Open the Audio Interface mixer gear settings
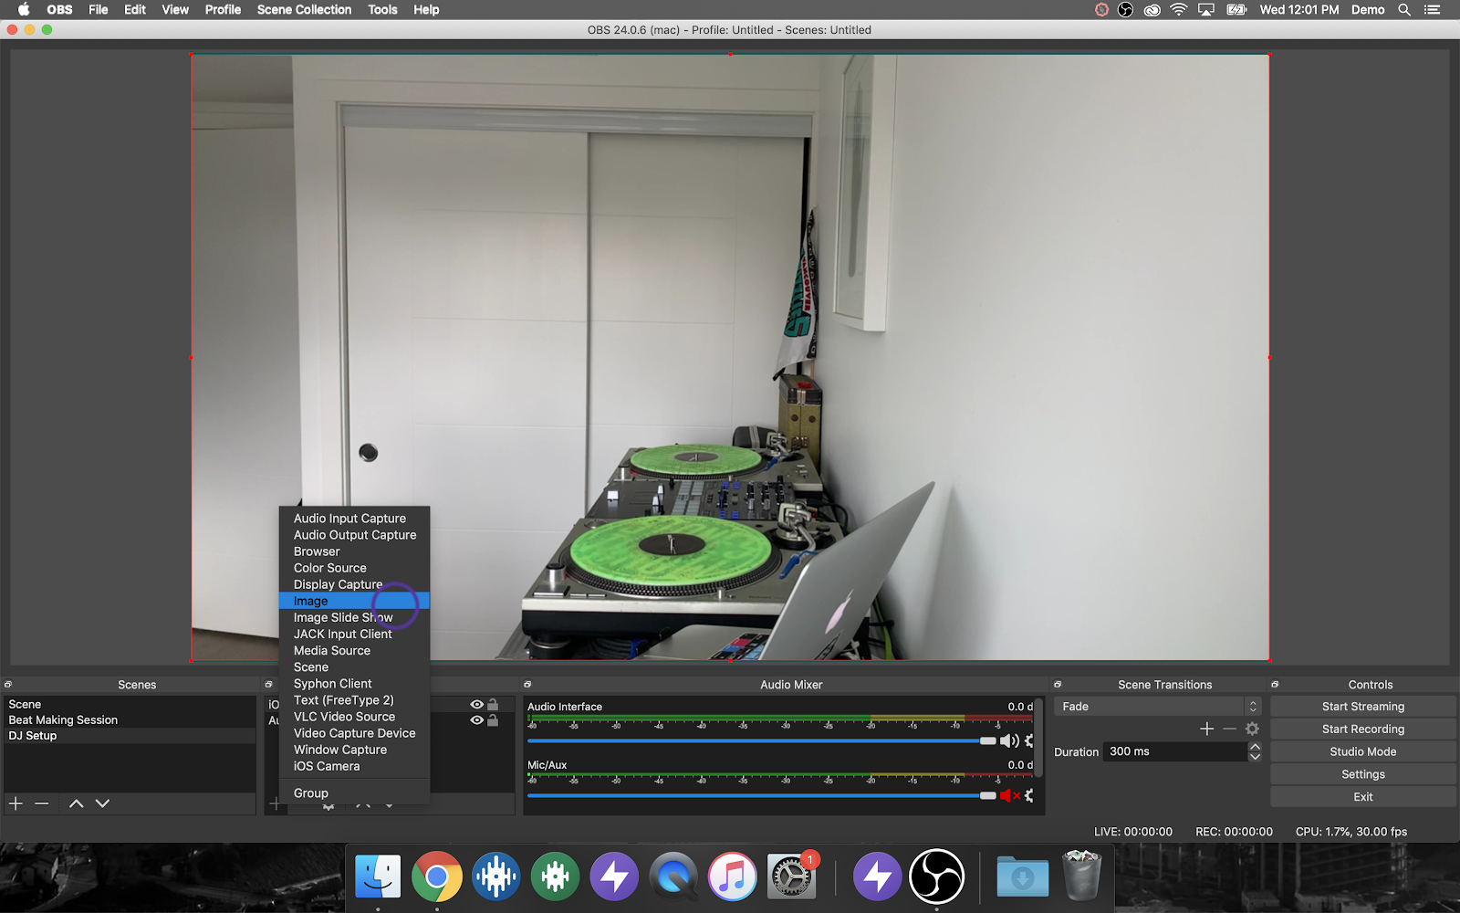Image resolution: width=1460 pixels, height=913 pixels. [x=1029, y=741]
